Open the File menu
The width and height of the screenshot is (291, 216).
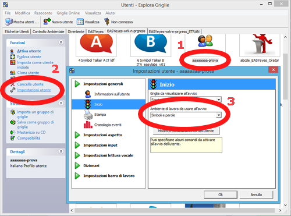[8, 13]
